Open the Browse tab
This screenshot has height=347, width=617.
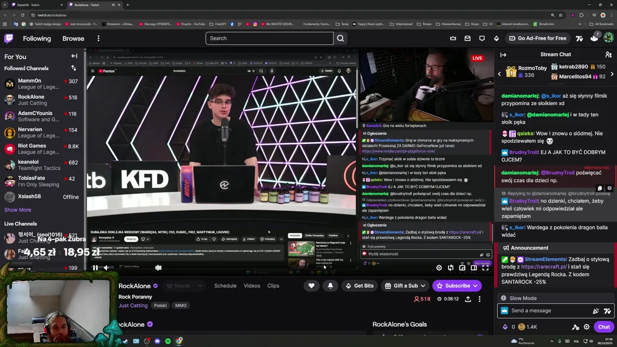click(73, 39)
